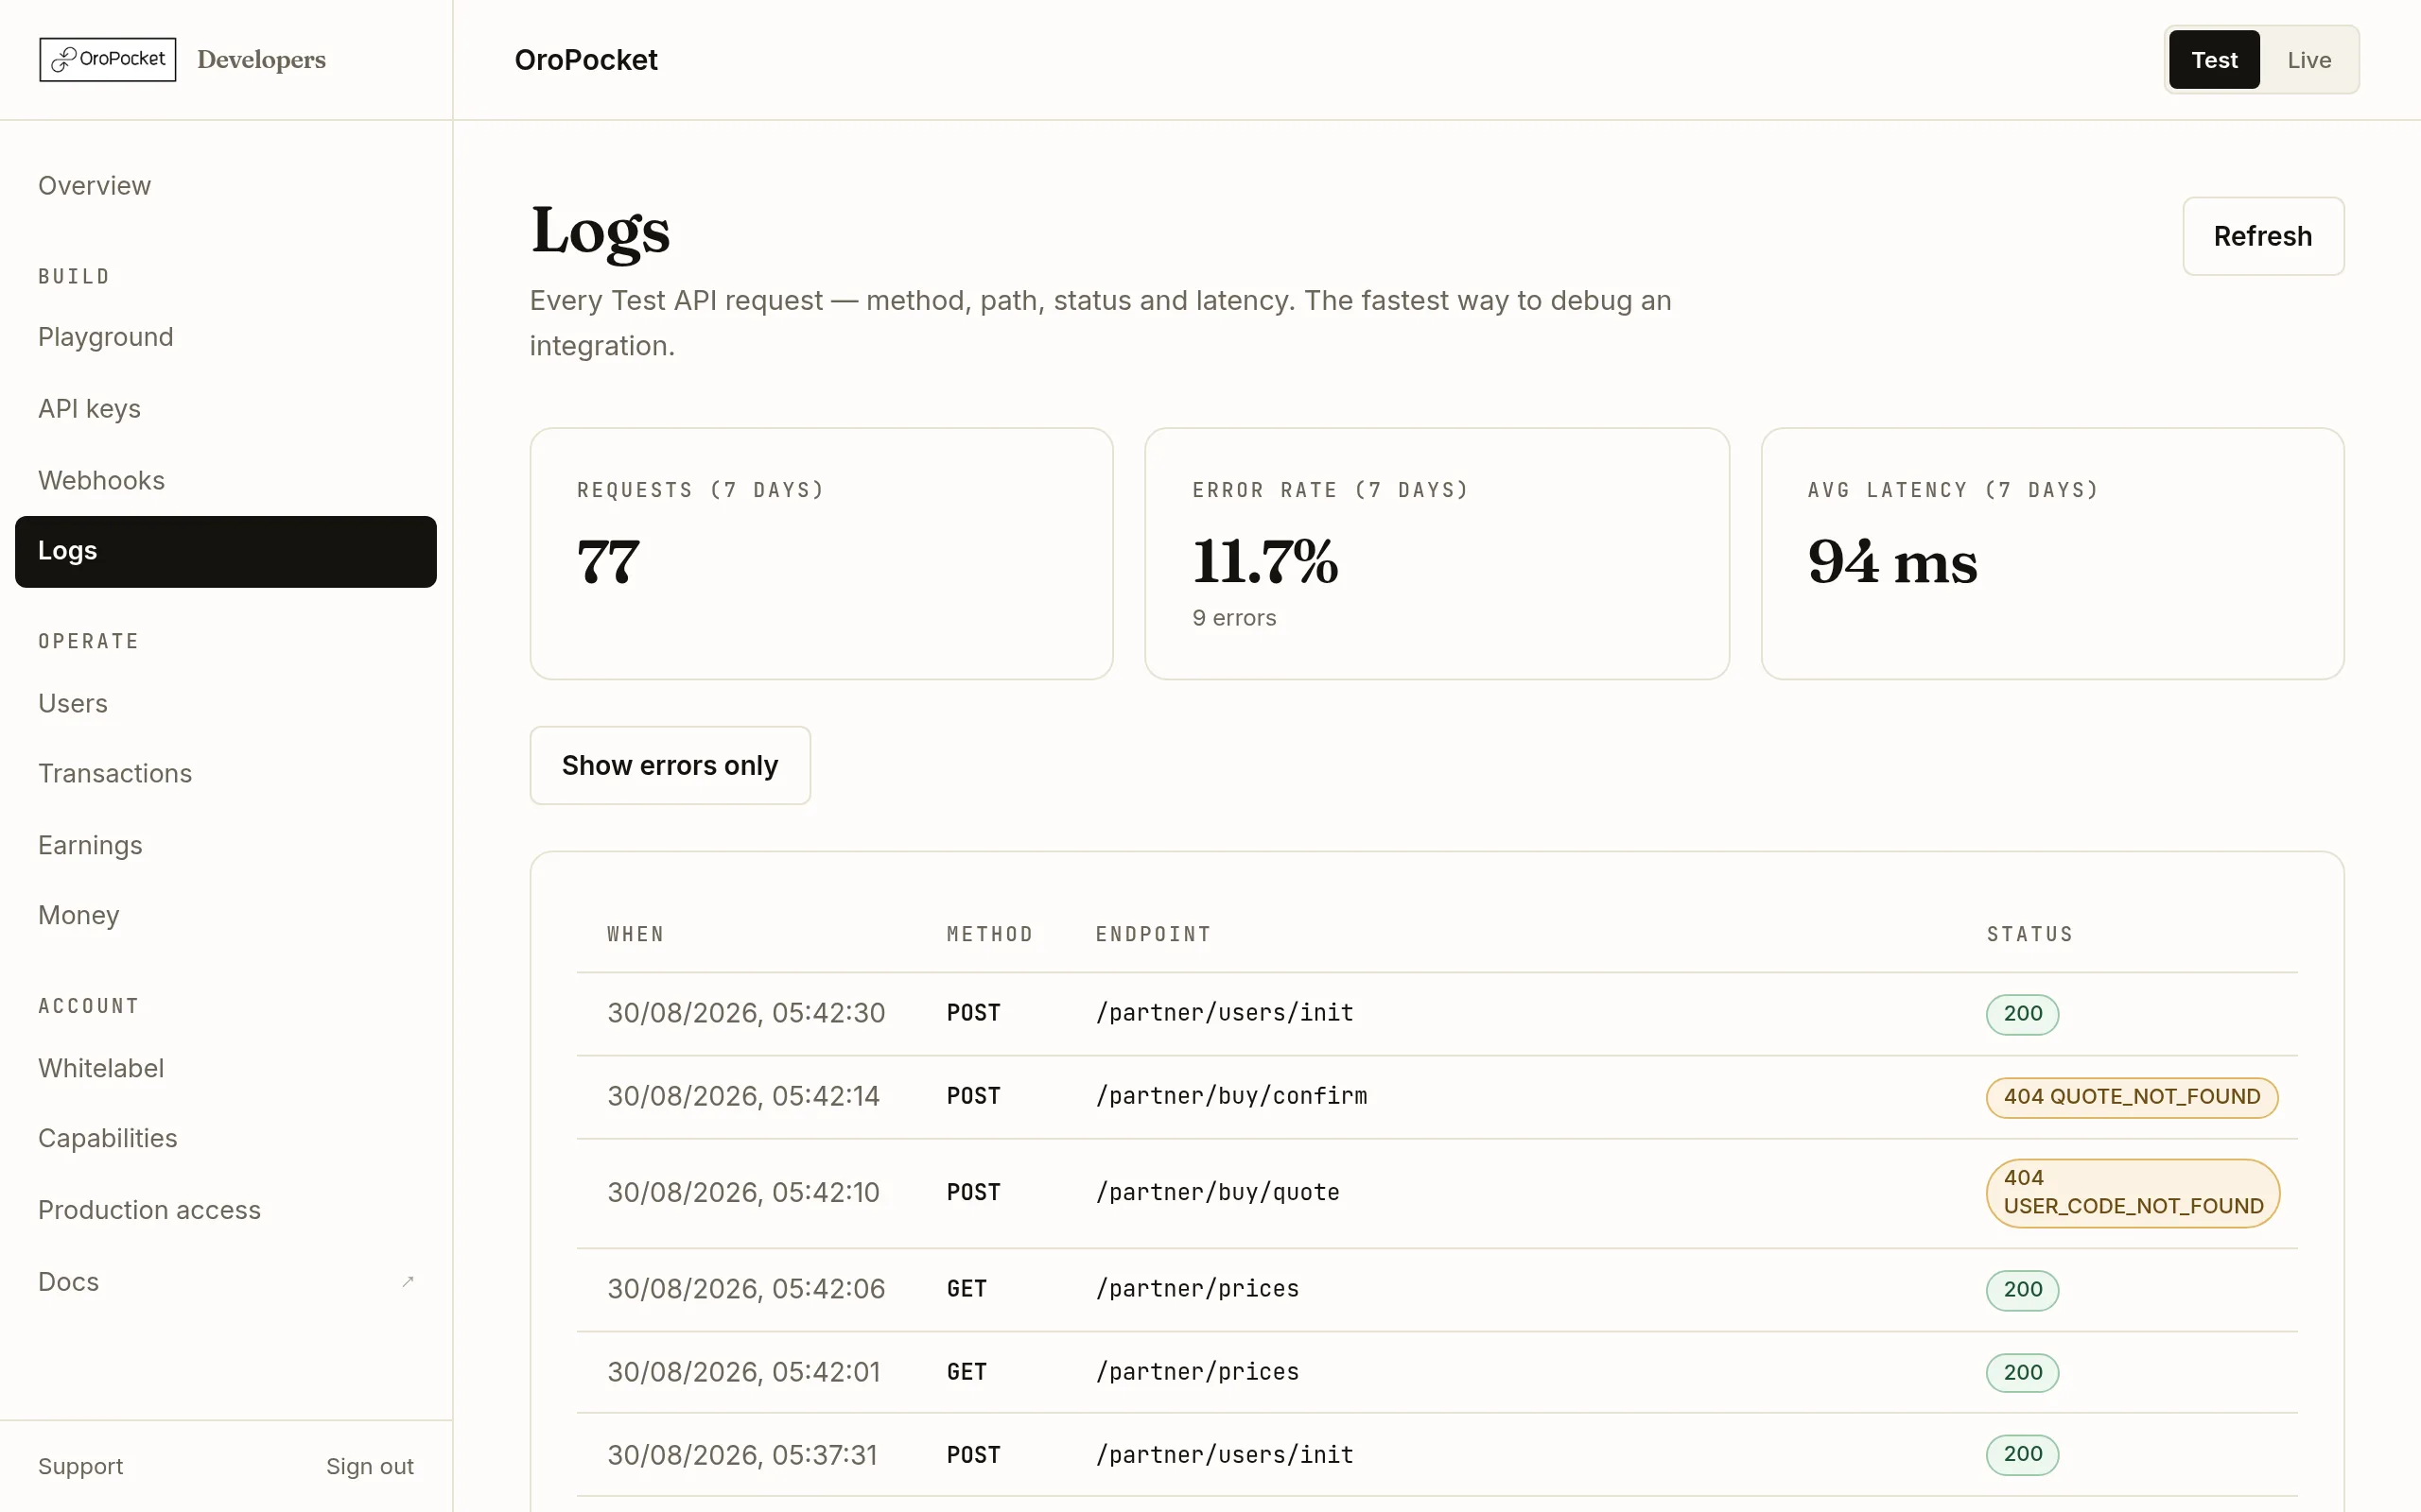Open the Overview page

(226, 186)
